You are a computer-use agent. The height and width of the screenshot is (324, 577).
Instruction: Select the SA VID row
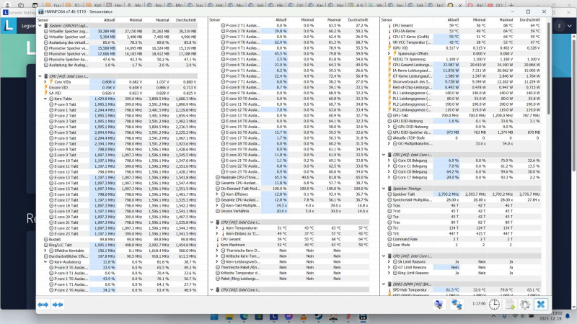(x=121, y=94)
